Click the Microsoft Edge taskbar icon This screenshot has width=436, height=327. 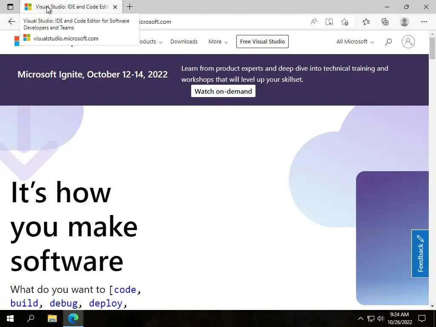point(73,318)
